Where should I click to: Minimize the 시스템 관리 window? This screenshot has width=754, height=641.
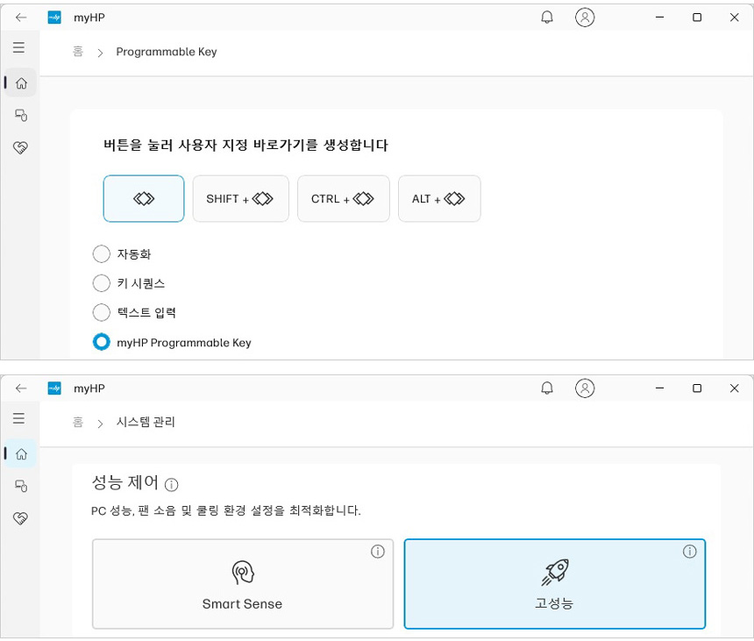coord(659,388)
